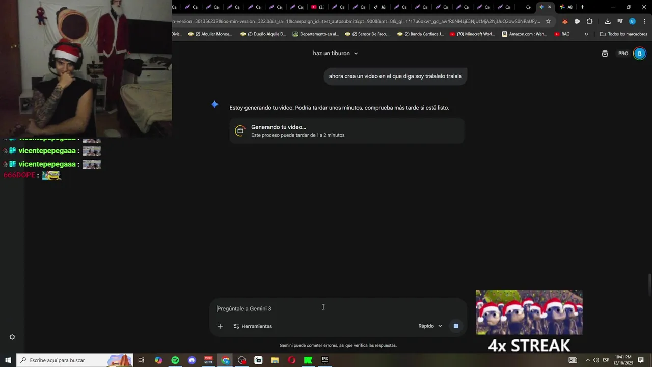The width and height of the screenshot is (652, 367).
Task: Open the Rápido model selector dropdown
Action: click(430, 326)
